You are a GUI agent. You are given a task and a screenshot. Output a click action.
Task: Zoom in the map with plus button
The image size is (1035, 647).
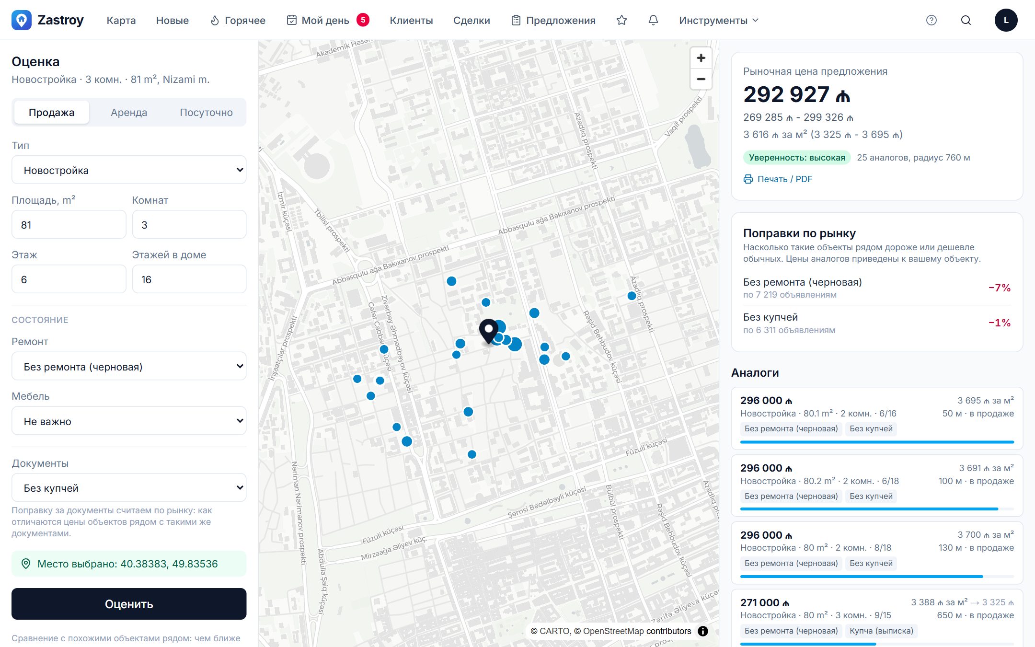coord(701,58)
